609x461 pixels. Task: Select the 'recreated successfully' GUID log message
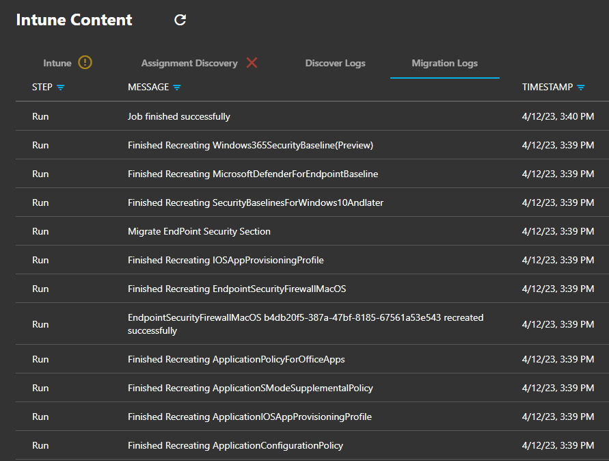point(306,324)
